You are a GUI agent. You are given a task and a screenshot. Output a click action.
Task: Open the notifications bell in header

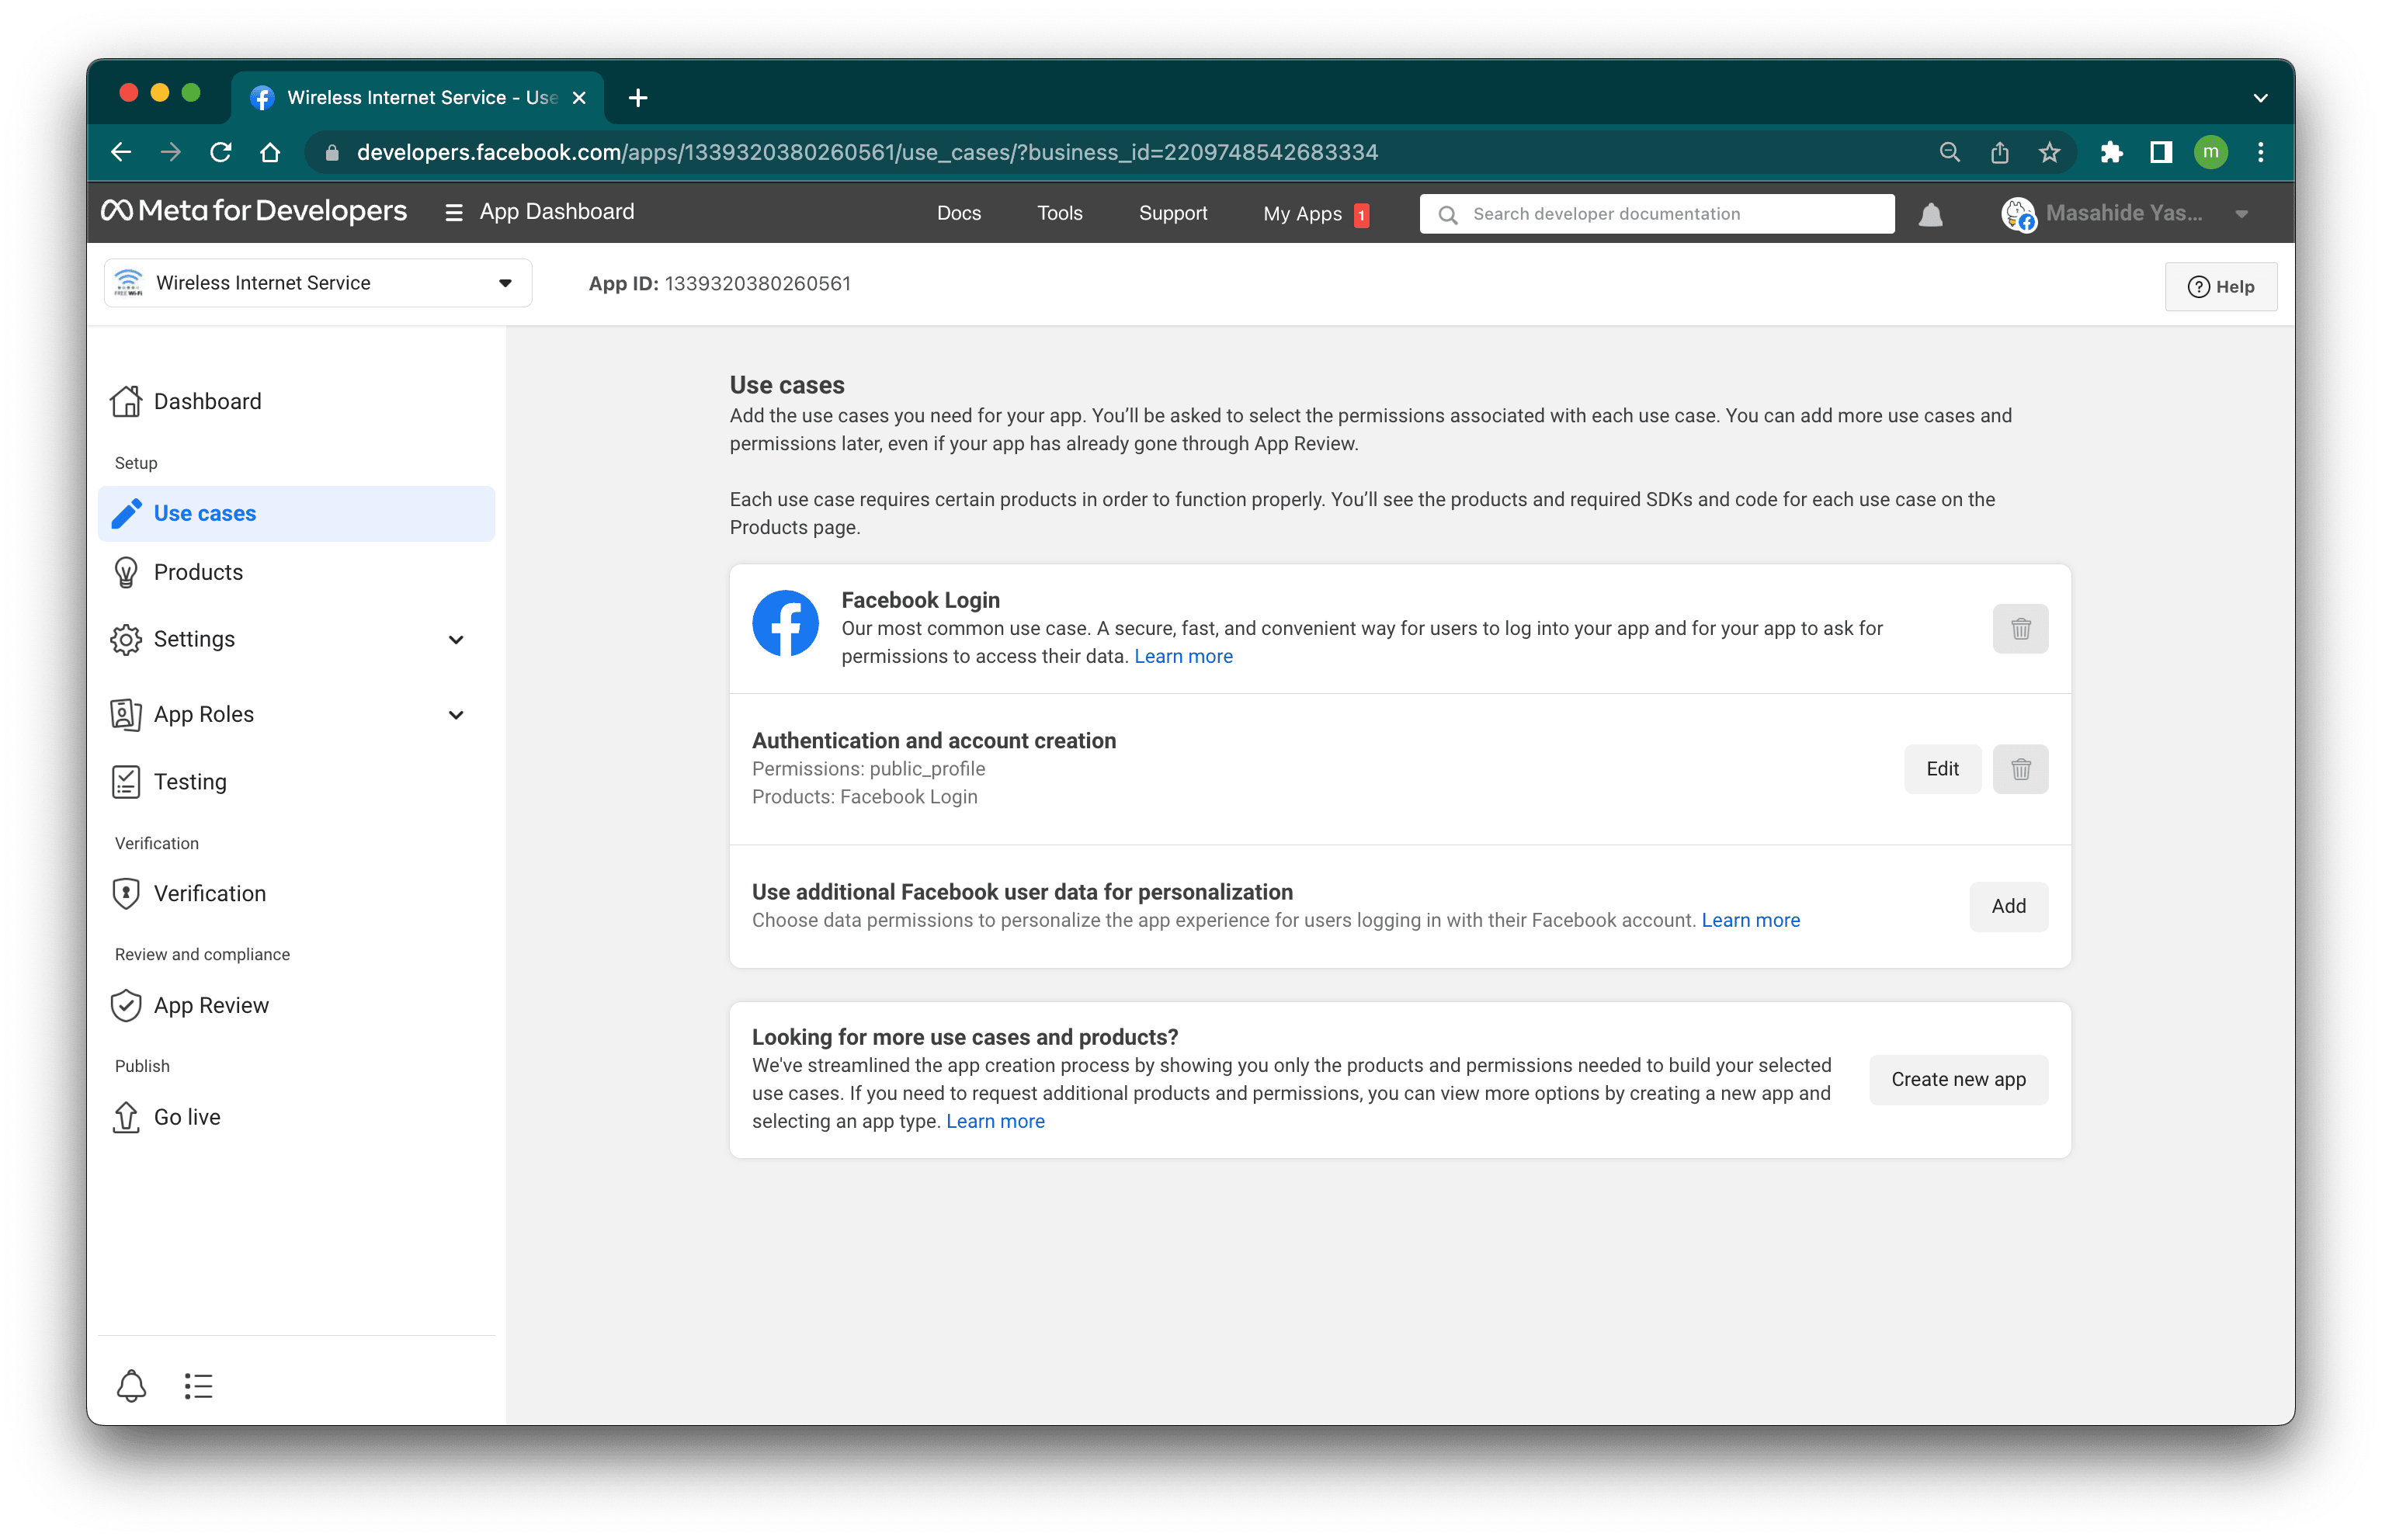(1930, 214)
